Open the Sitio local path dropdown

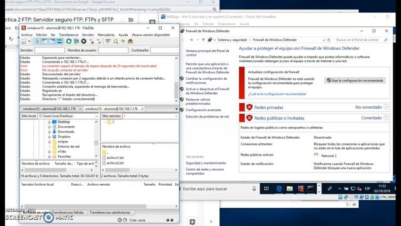tap(96, 116)
